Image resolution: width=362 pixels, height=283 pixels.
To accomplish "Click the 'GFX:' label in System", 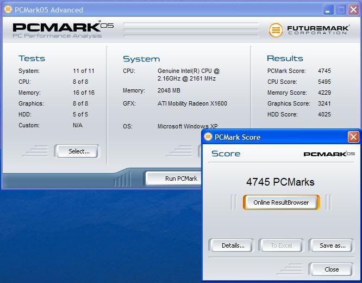I will (129, 103).
